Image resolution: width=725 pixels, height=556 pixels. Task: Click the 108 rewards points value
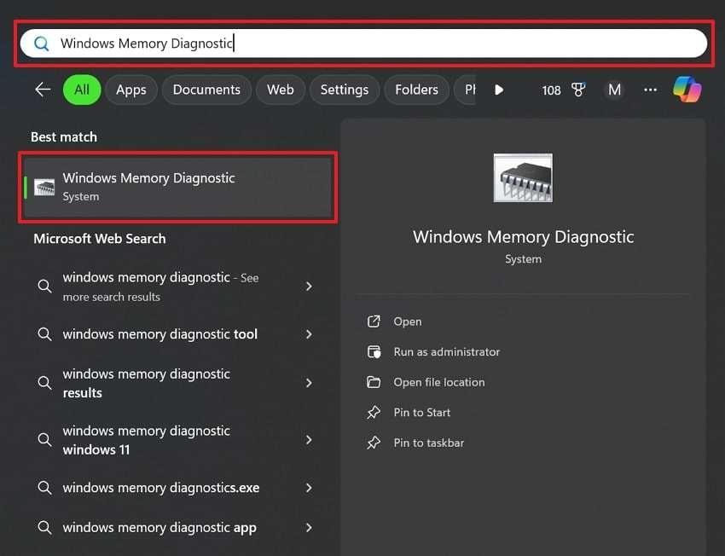[x=551, y=90]
